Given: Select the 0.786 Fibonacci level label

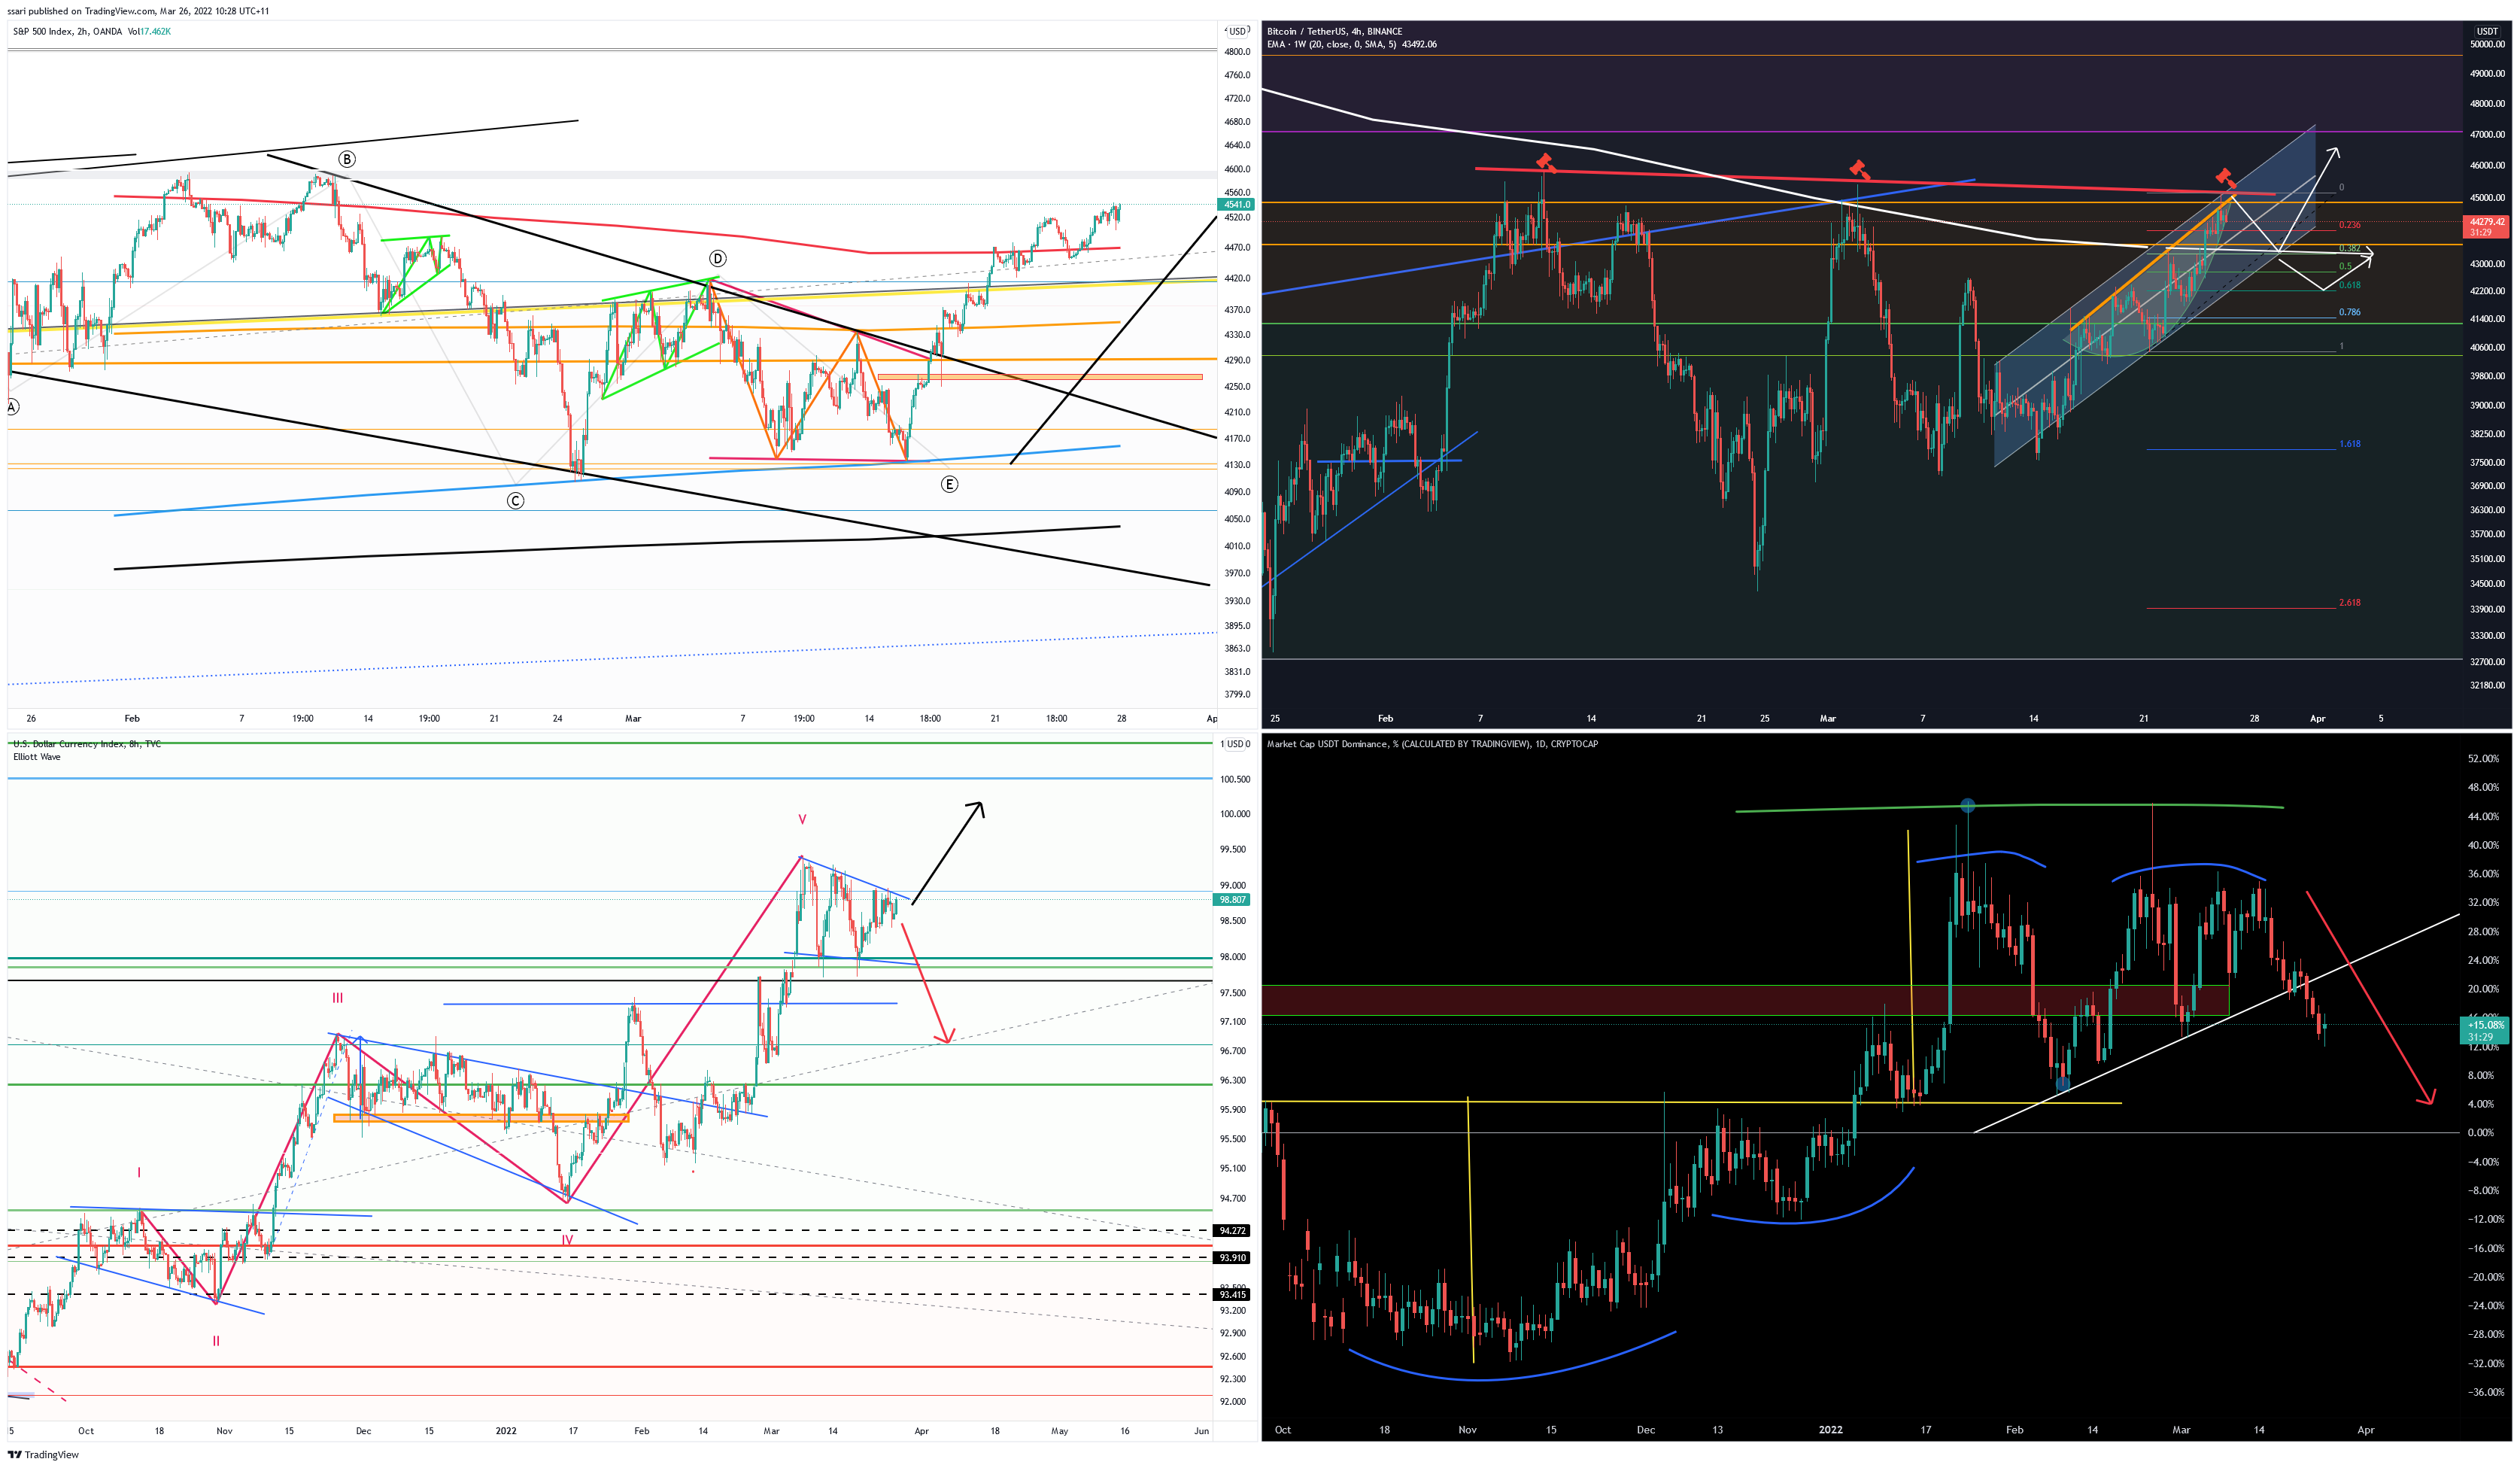Looking at the screenshot, I should pyautogui.click(x=2349, y=312).
